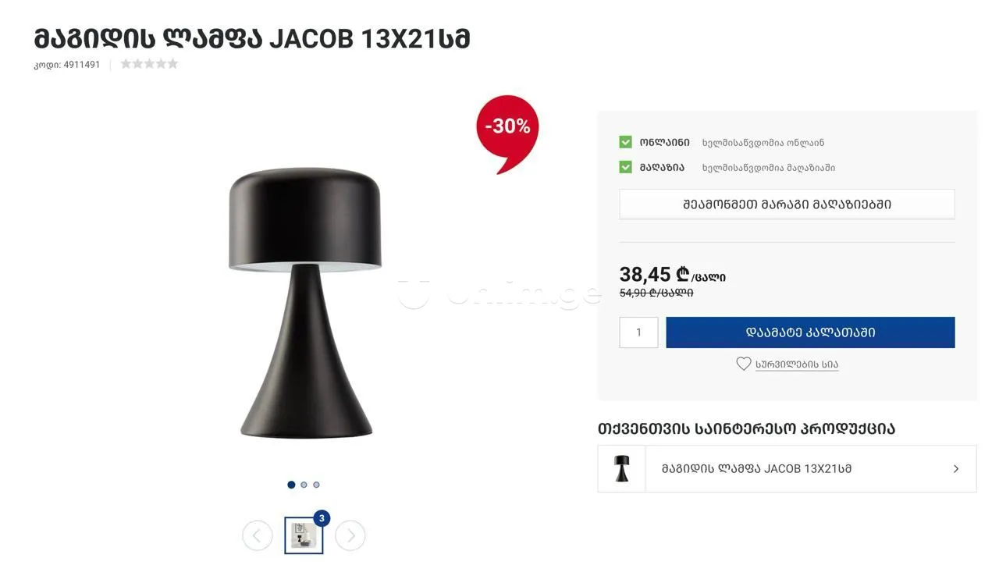The height and width of the screenshot is (583, 999).
Task: Go to previous image with left arrow
Action: coord(257,535)
